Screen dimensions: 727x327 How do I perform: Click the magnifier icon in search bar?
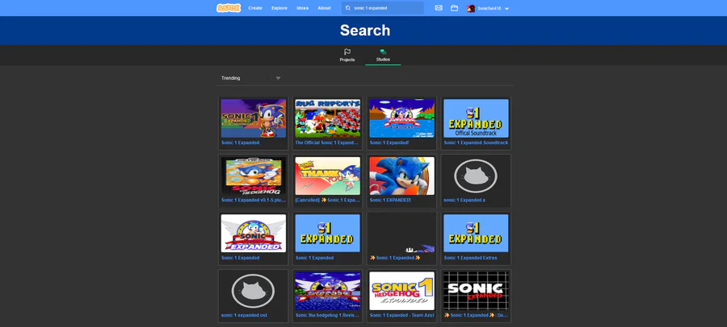[x=348, y=8]
